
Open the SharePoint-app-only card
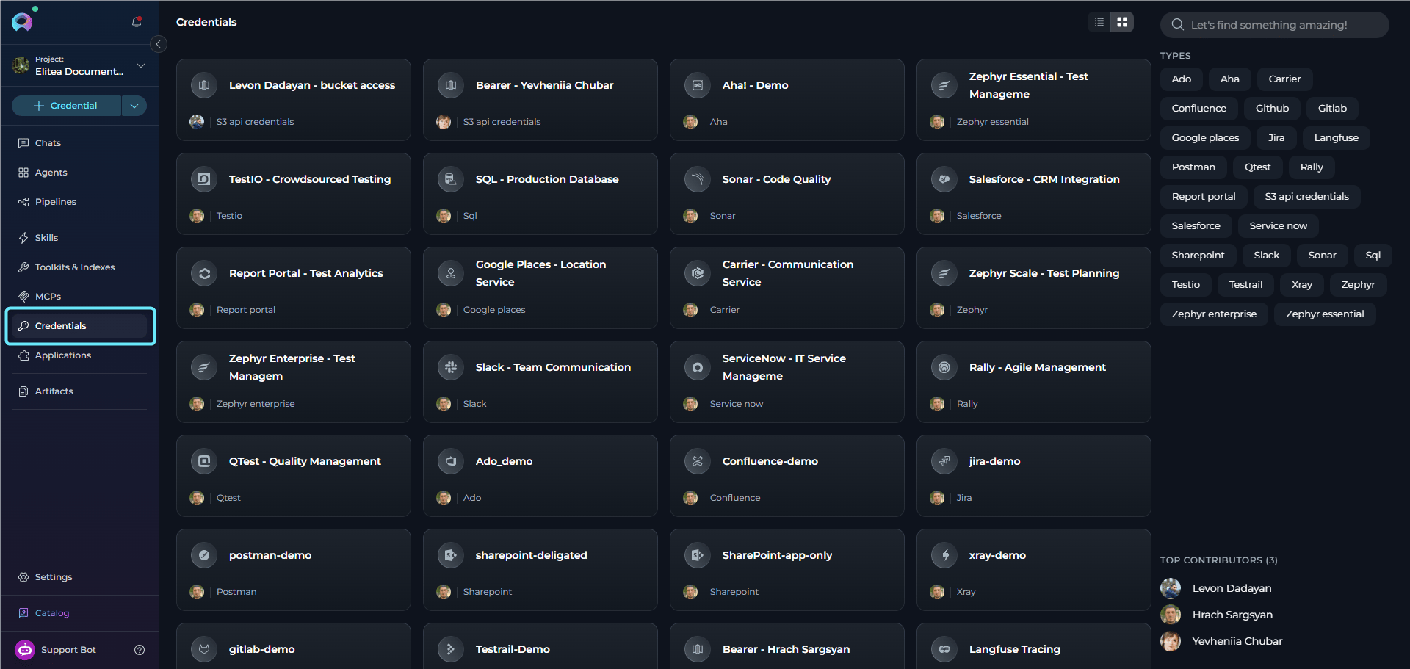[787, 570]
